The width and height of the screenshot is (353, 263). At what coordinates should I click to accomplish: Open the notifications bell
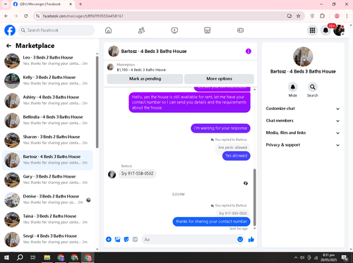coord(325,30)
